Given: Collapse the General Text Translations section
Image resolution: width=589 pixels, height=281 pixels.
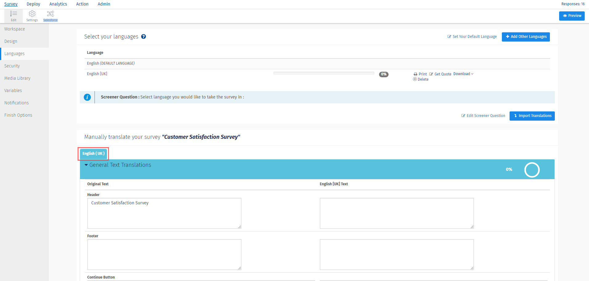Looking at the screenshot, I should (x=86, y=165).
